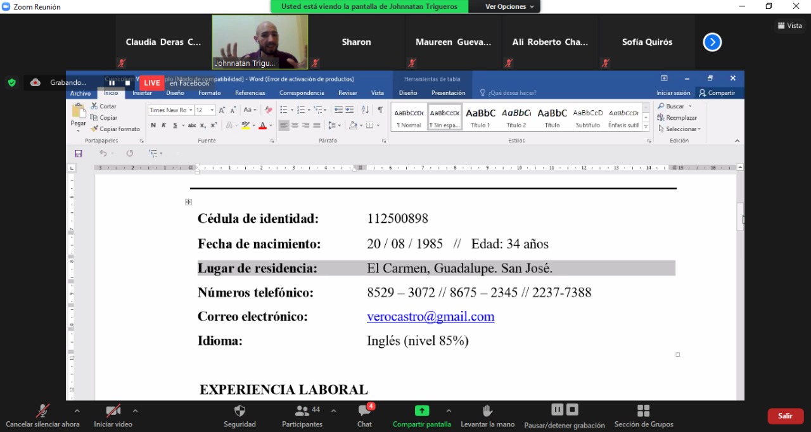Open the Zoom Security shield icon
The width and height of the screenshot is (811, 432).
239,411
